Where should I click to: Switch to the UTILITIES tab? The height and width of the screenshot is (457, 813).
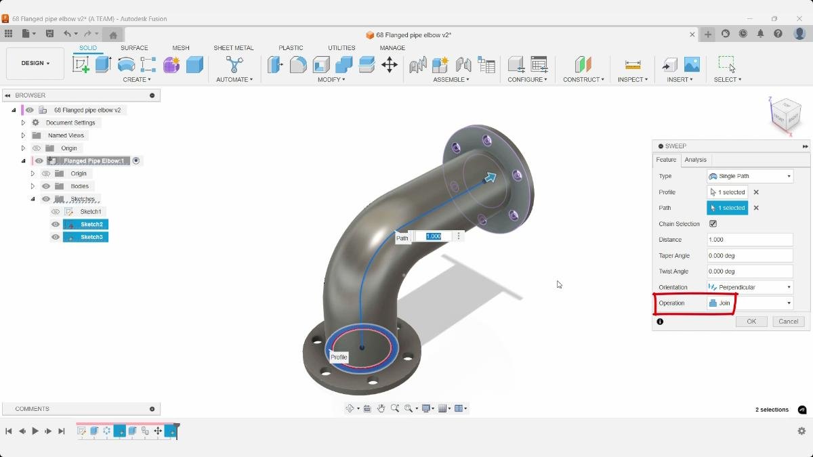pyautogui.click(x=341, y=48)
